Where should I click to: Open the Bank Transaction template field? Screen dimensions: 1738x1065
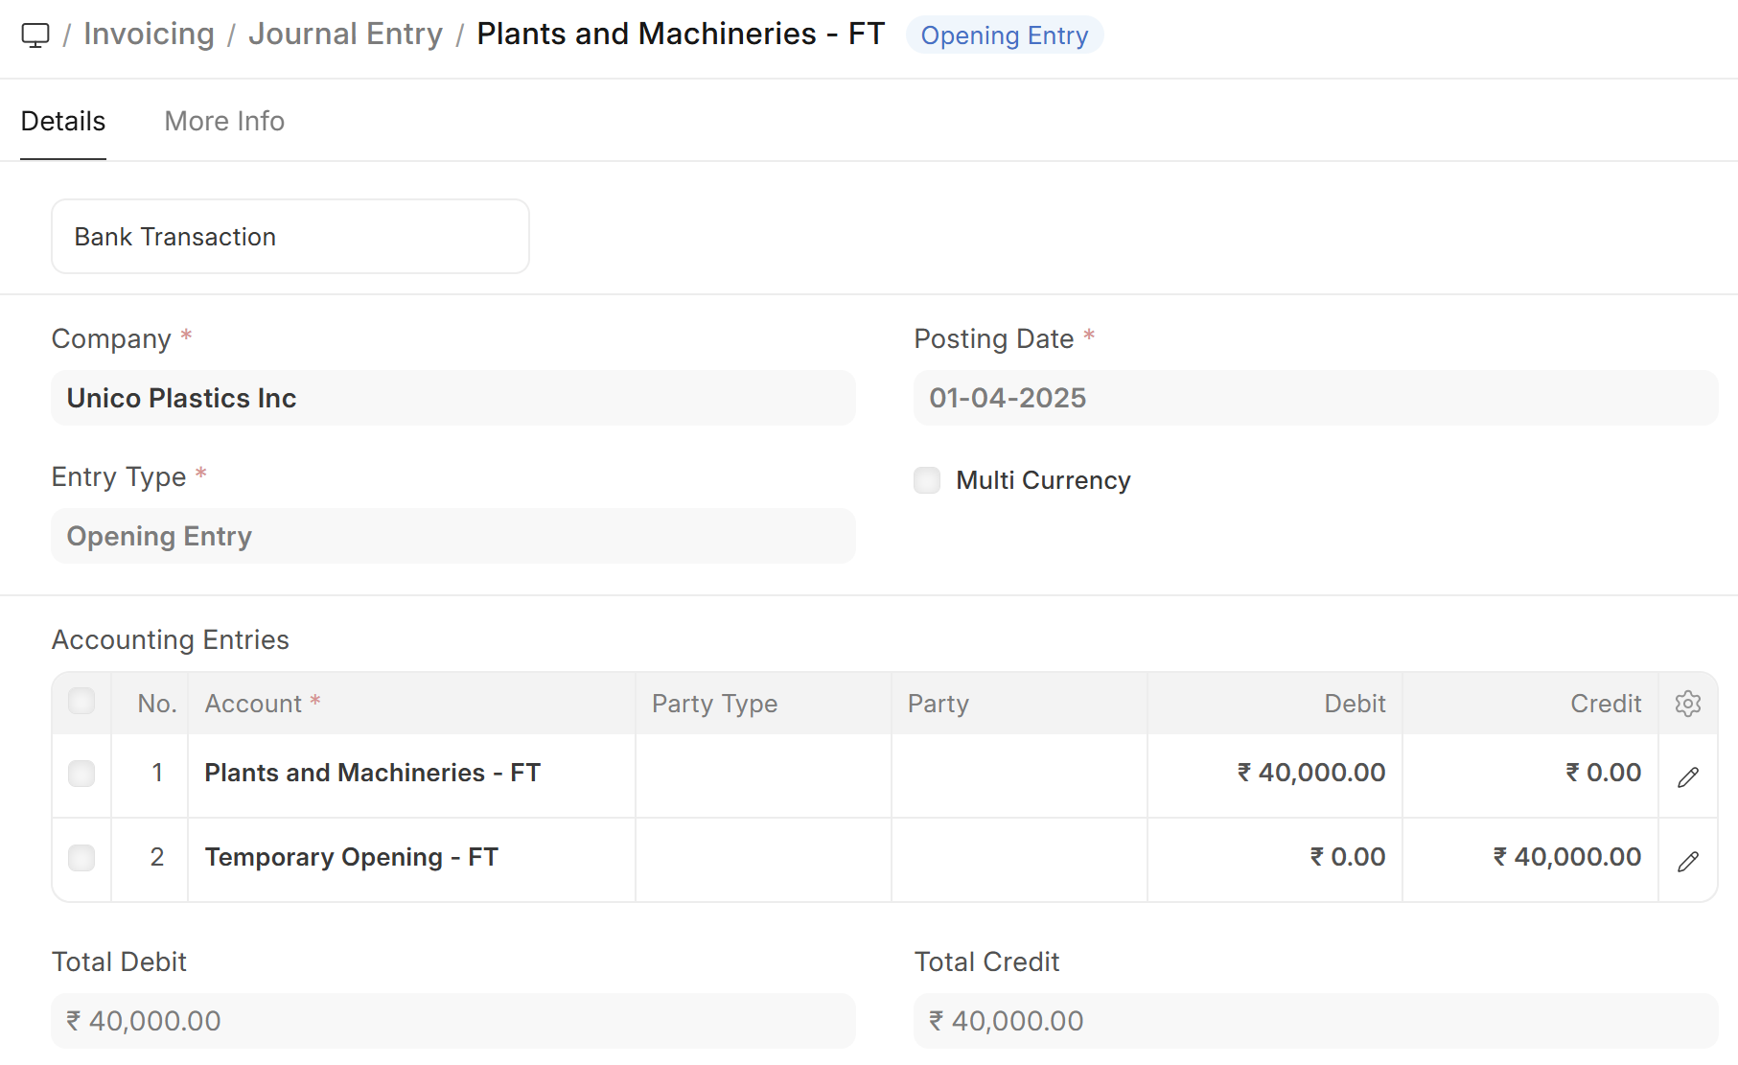(290, 237)
